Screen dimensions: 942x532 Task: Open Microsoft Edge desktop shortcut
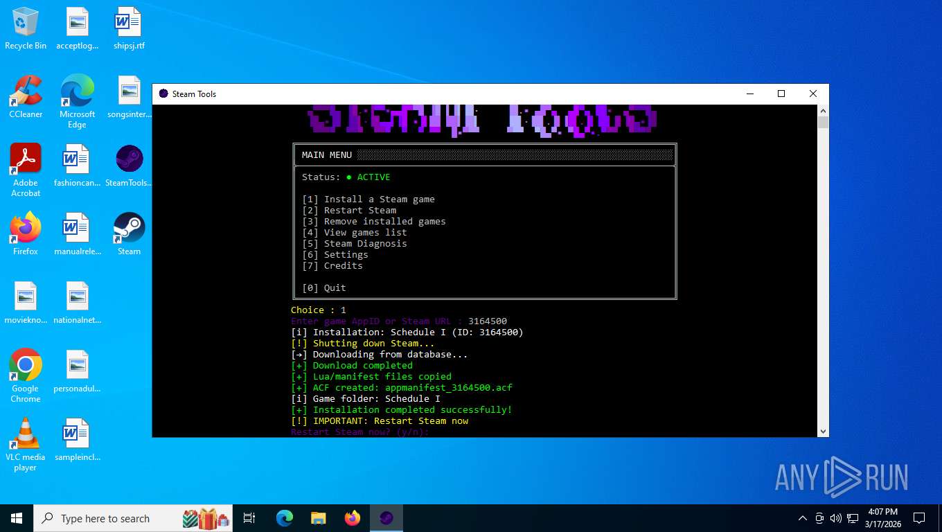78,101
